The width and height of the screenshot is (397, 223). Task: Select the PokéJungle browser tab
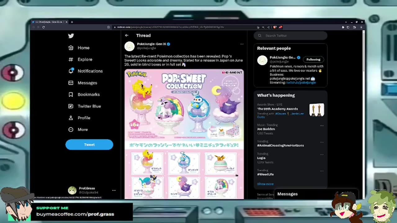point(49,22)
